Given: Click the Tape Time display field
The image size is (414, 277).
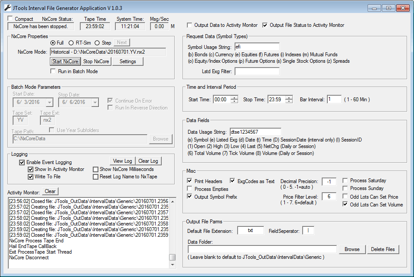Looking at the screenshot, I should (x=95, y=26).
